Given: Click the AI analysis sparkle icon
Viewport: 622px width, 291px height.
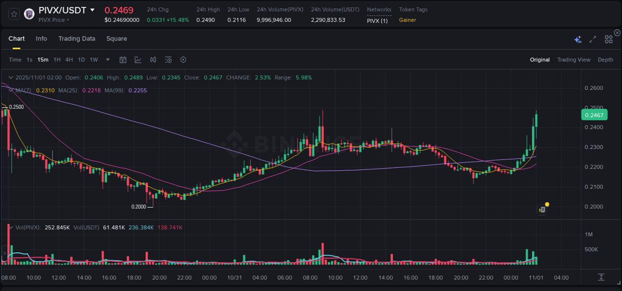Looking at the screenshot, I should click(578, 39).
